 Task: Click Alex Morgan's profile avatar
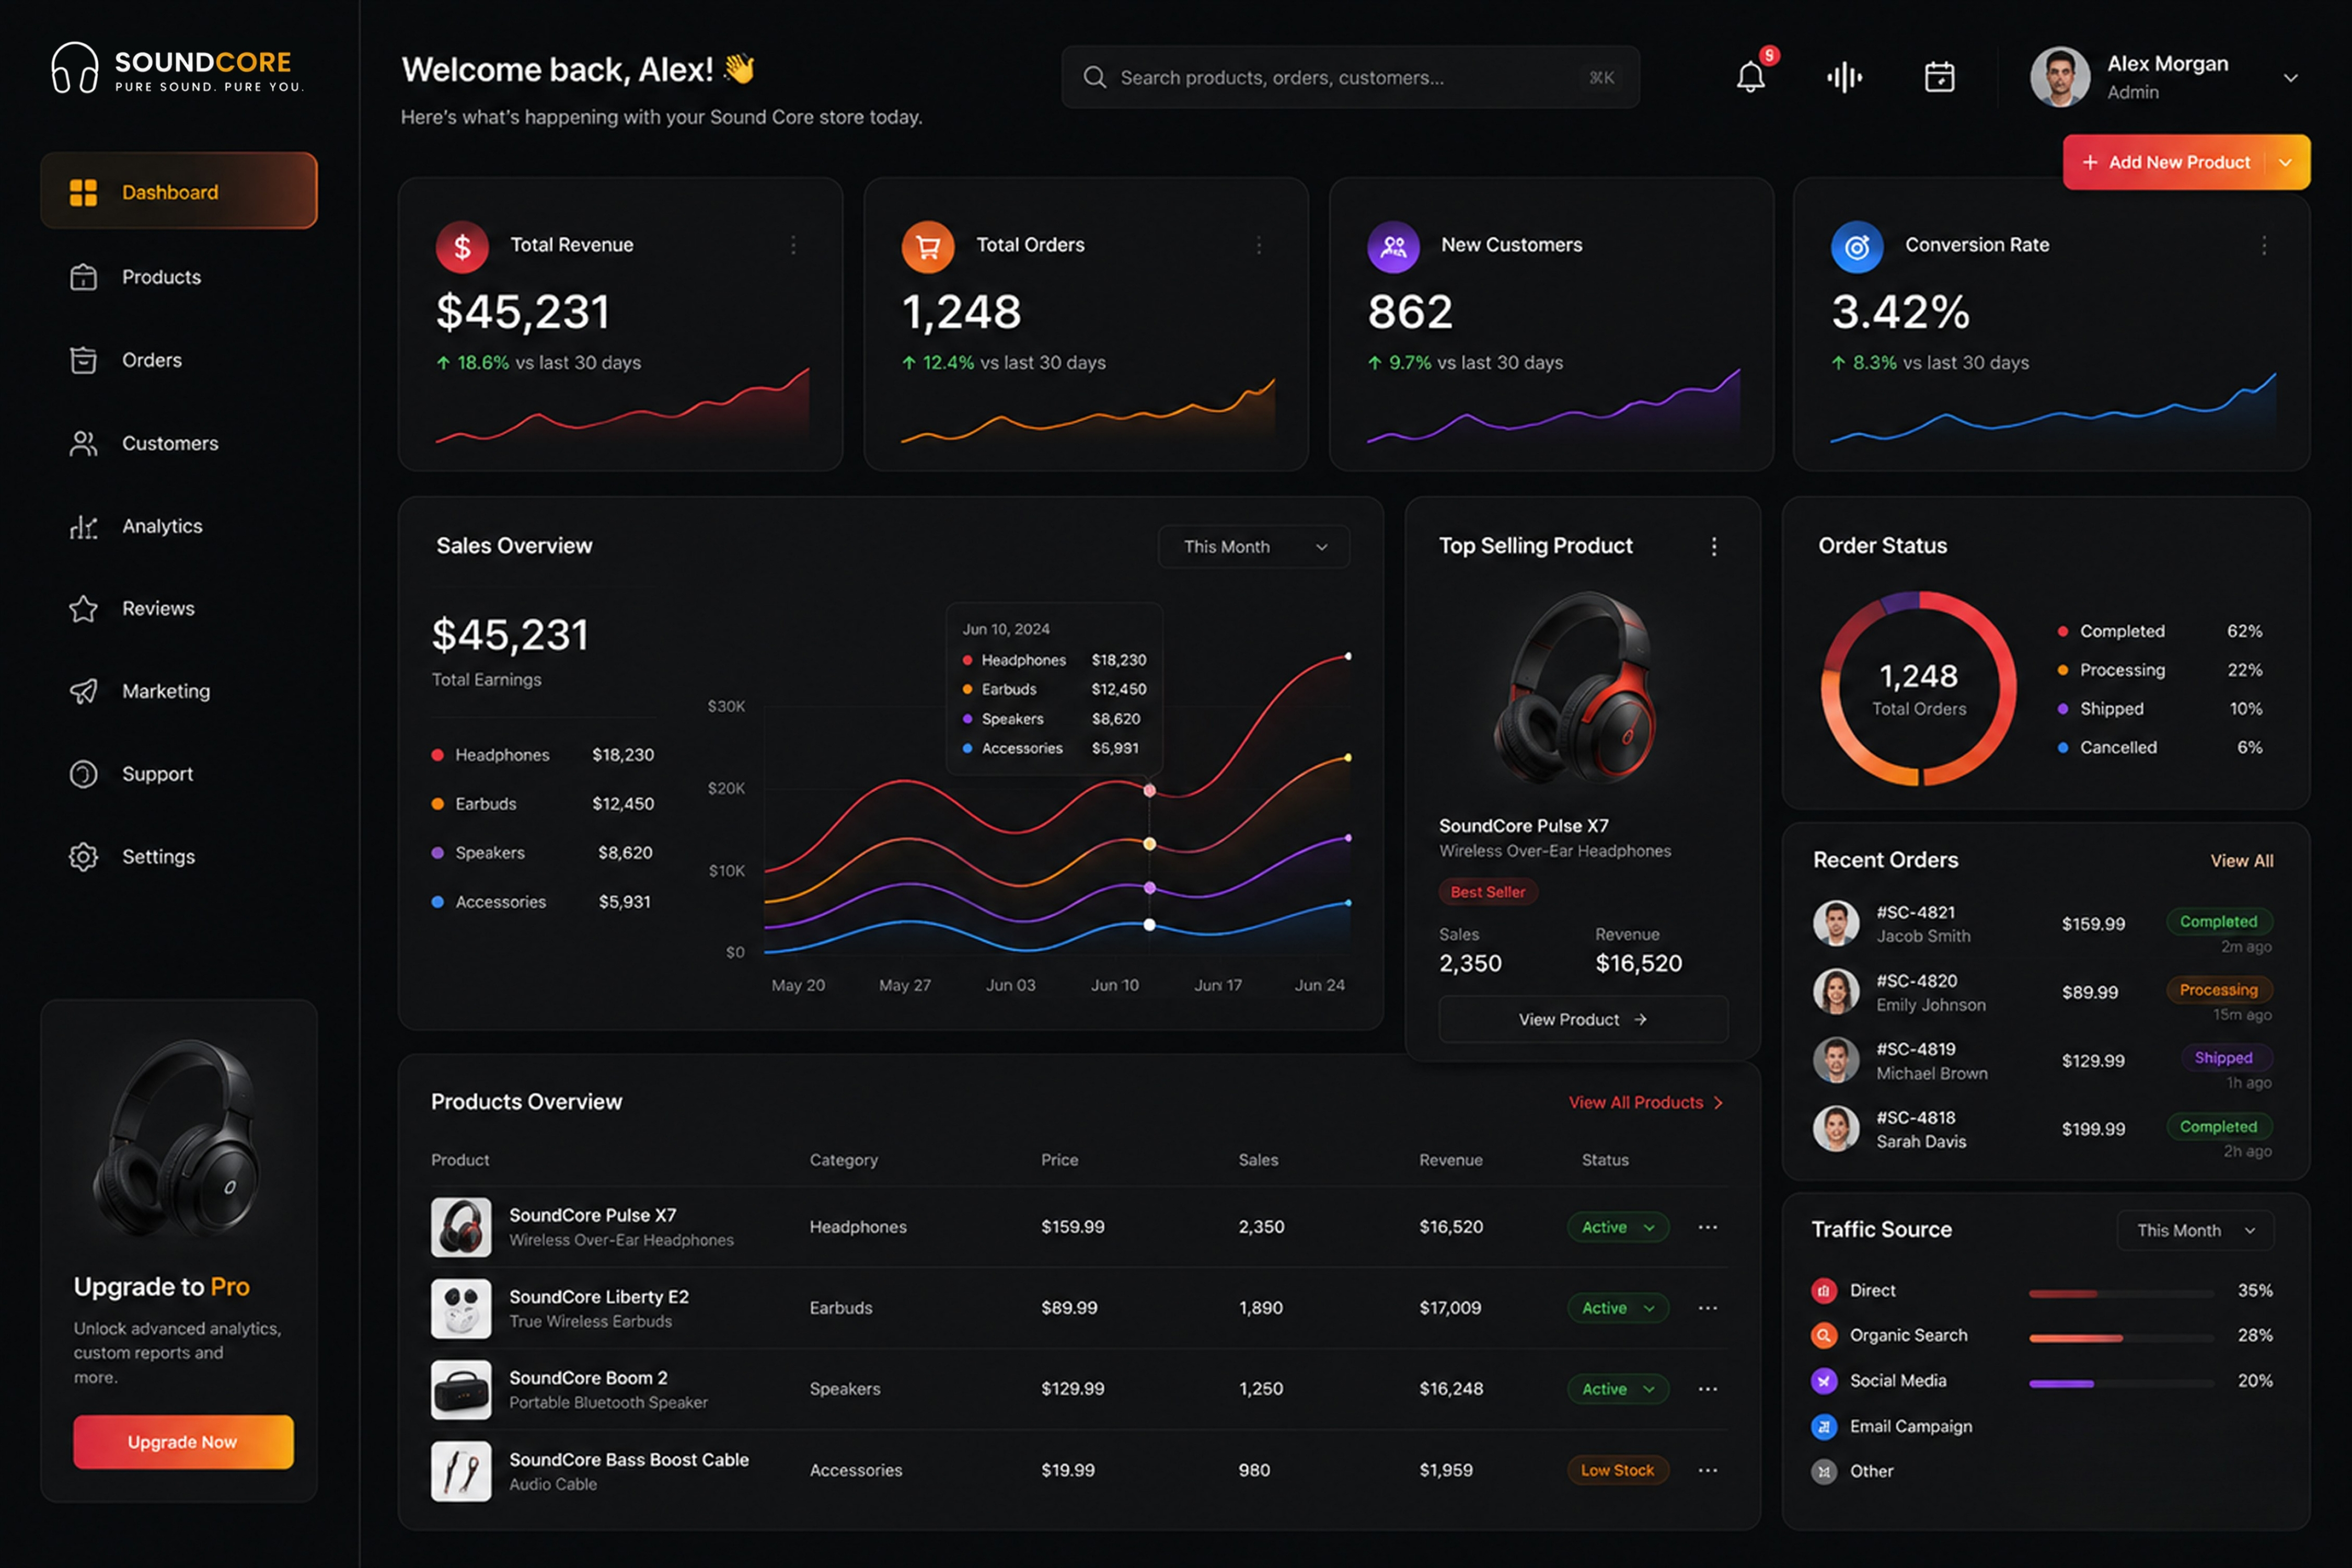click(2060, 77)
